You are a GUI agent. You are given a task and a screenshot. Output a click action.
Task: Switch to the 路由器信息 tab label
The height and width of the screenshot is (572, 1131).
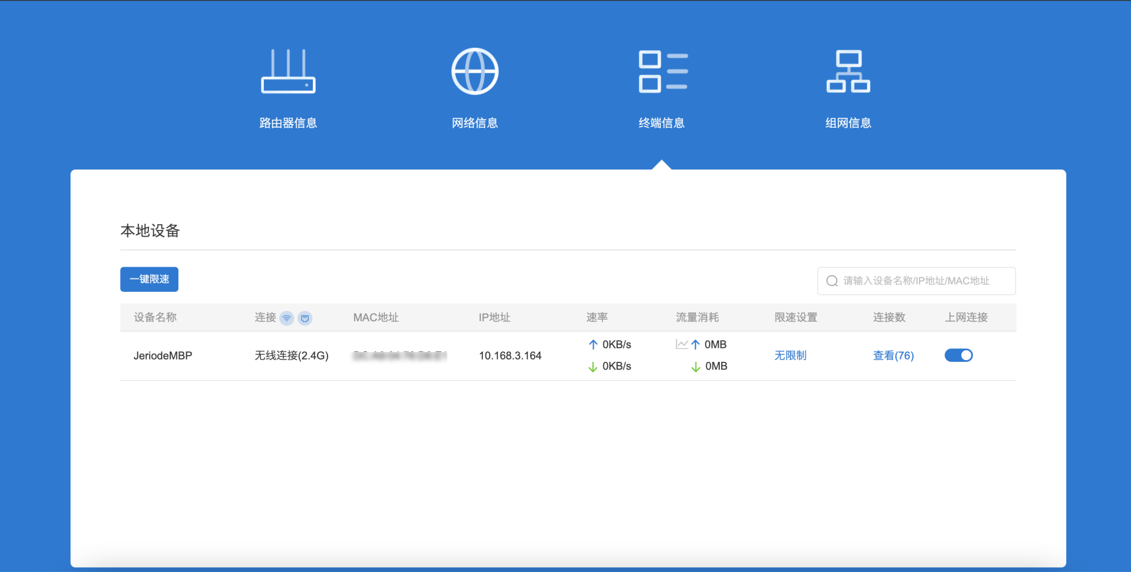[288, 123]
